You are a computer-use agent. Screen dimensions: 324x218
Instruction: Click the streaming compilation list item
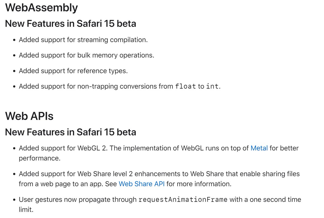point(83,40)
